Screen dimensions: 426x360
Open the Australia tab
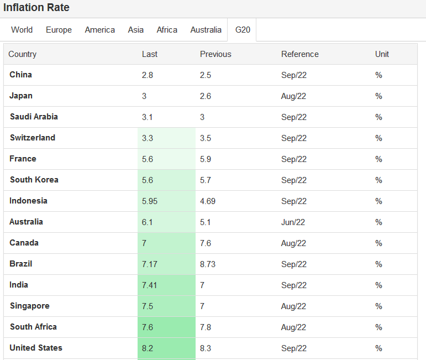[206, 30]
